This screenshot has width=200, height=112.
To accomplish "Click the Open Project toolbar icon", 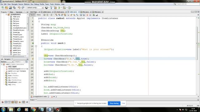I will pyautogui.click(x=10, y=8).
